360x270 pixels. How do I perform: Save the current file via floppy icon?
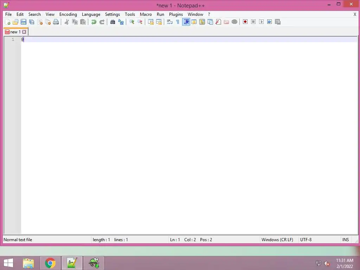pyautogui.click(x=24, y=22)
